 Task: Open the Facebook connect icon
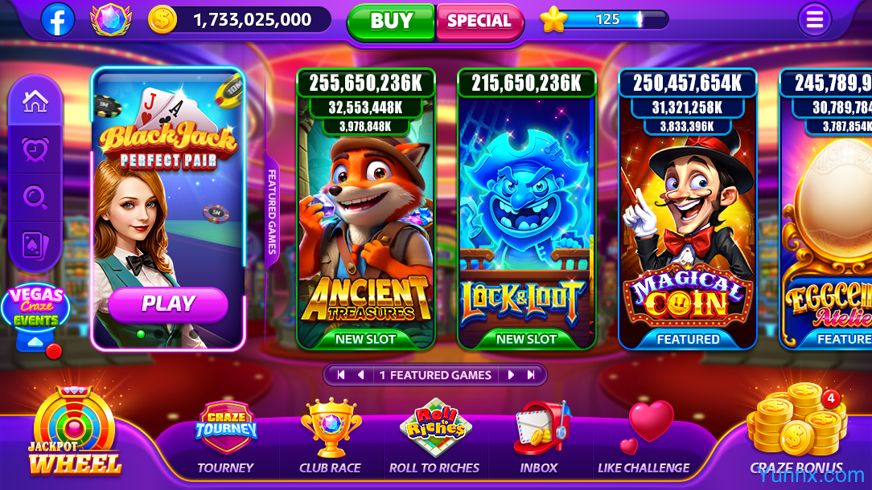[58, 19]
